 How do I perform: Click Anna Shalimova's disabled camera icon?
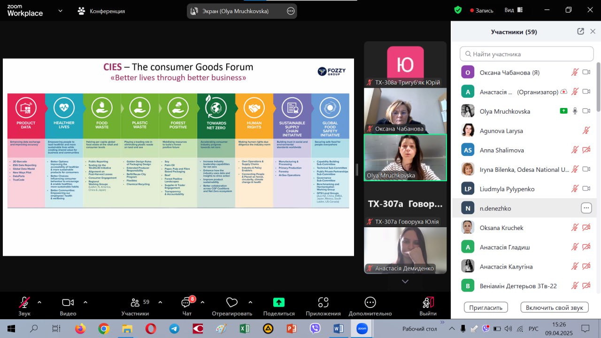coord(586,150)
